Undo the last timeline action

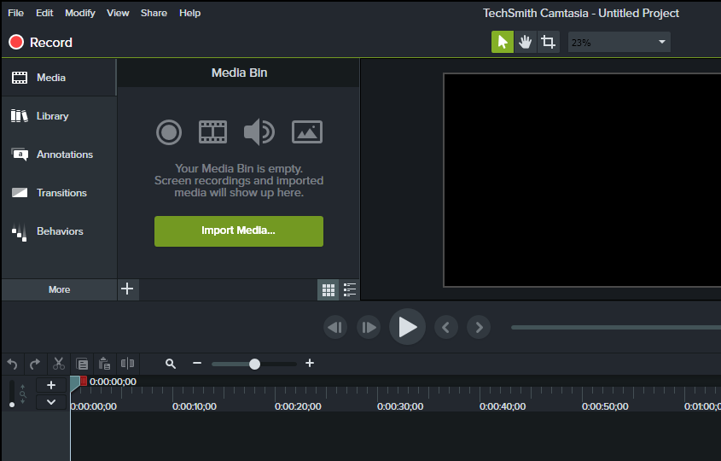[x=12, y=364]
